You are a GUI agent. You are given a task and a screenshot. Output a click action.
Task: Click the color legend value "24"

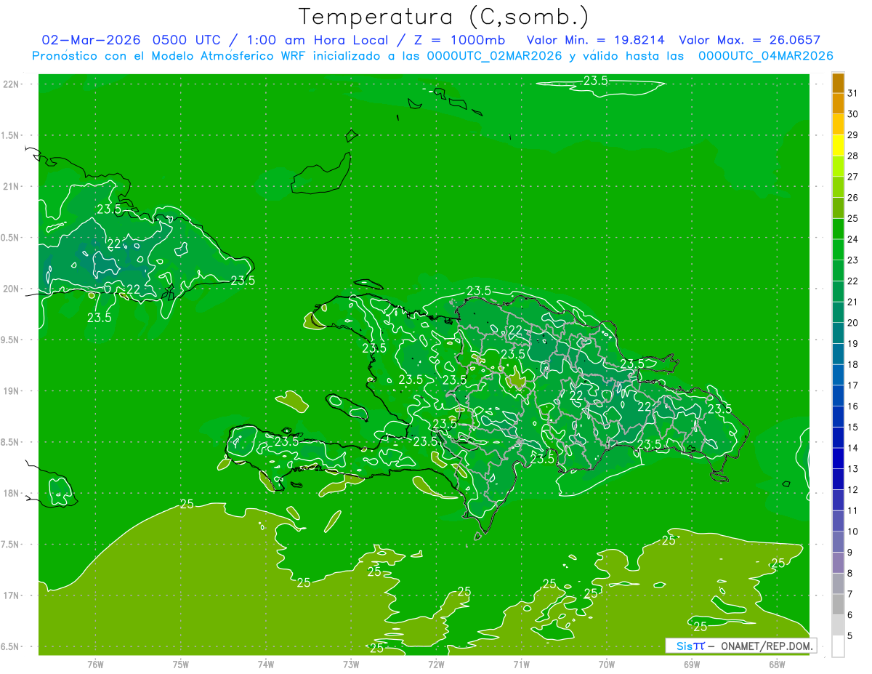point(853,239)
